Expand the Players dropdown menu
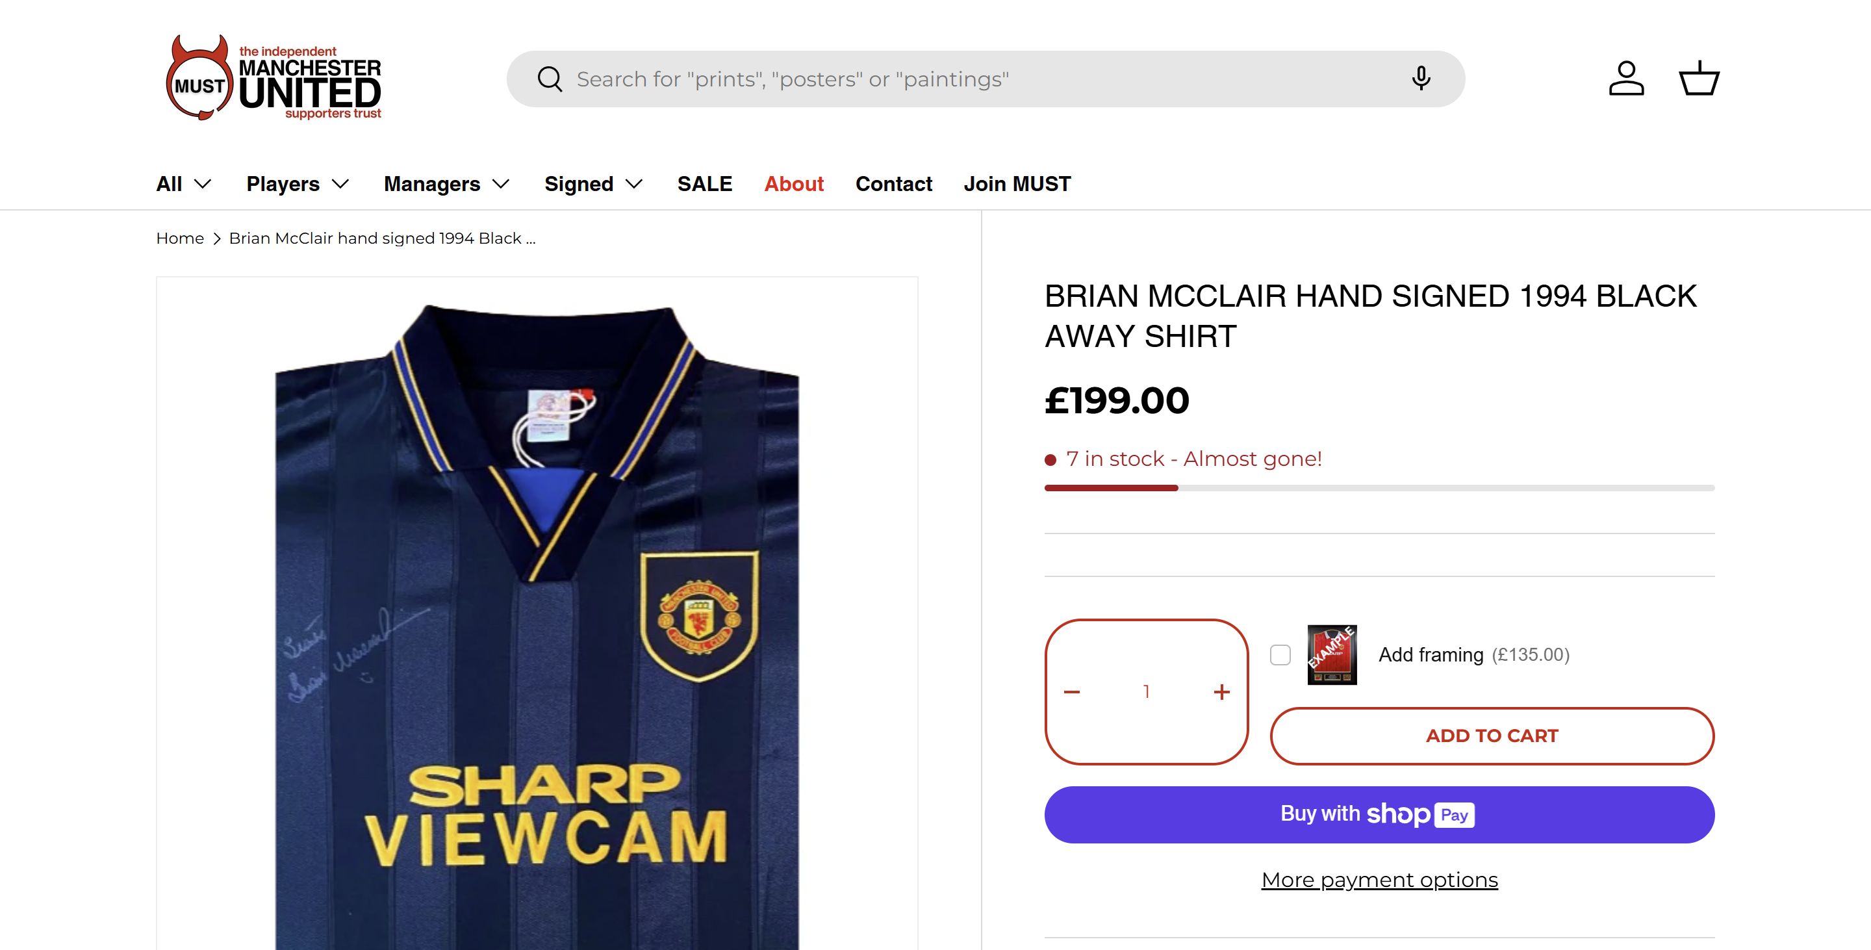This screenshot has height=950, width=1871. 298,184
